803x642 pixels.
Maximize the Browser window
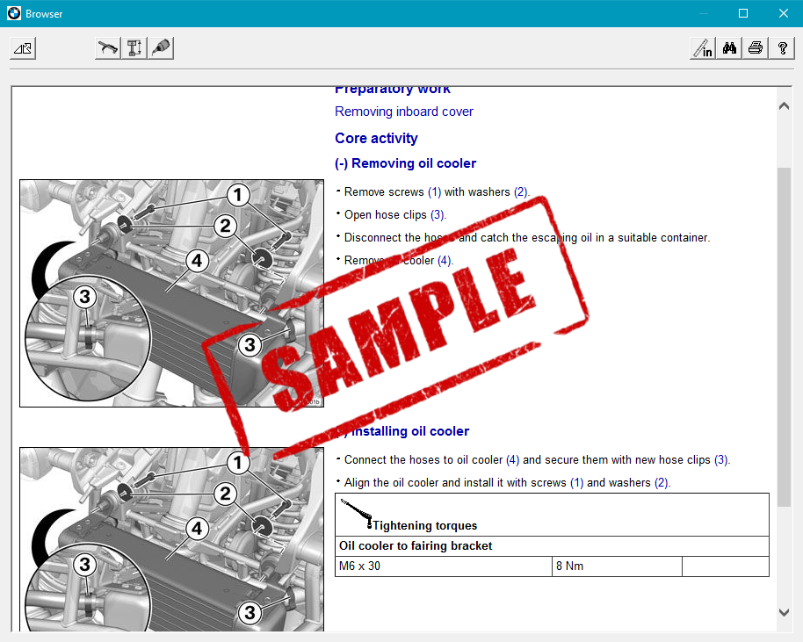point(743,13)
